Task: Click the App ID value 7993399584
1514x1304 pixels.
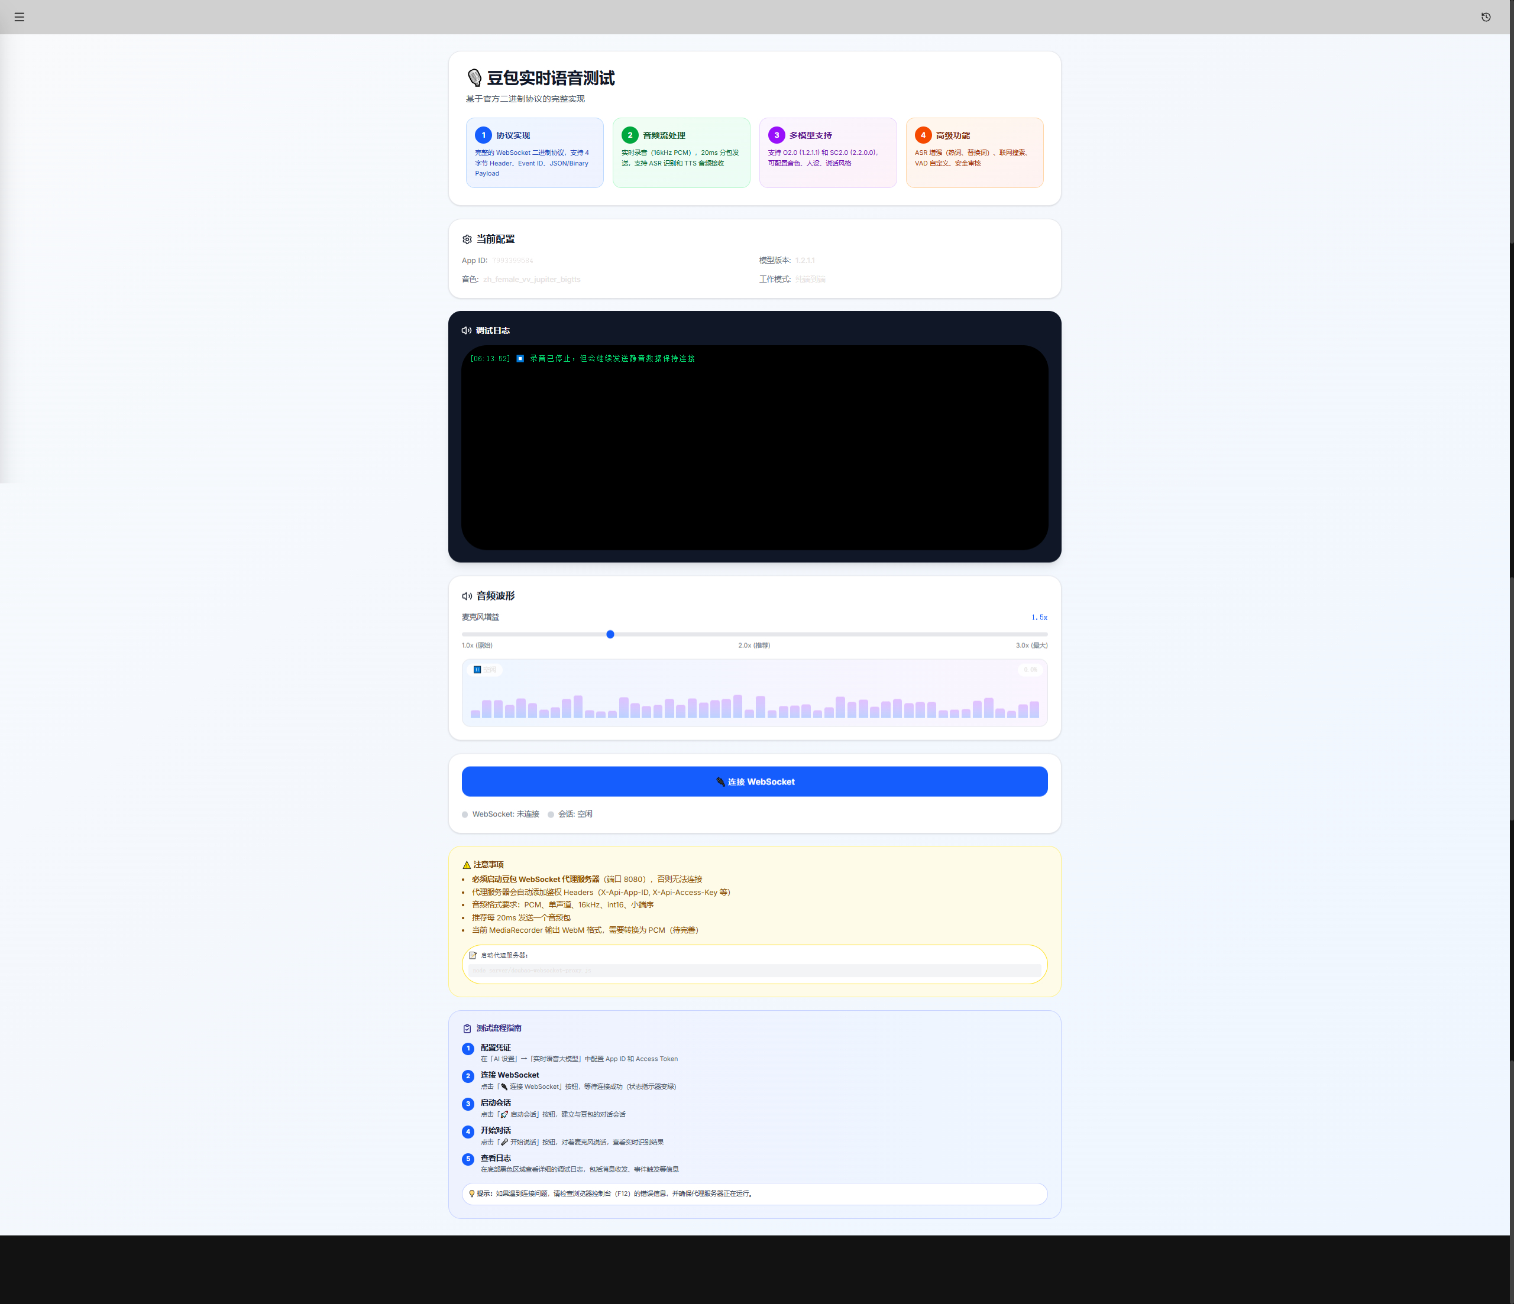Action: coord(512,261)
